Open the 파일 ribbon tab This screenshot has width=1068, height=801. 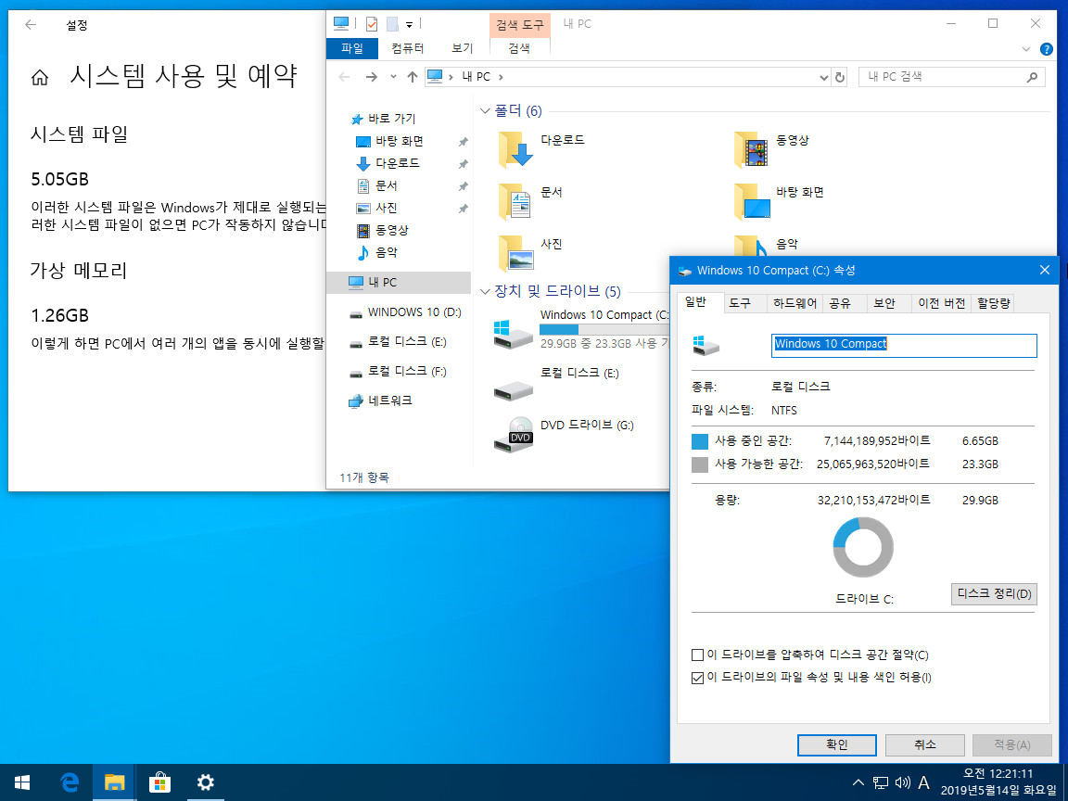352,48
